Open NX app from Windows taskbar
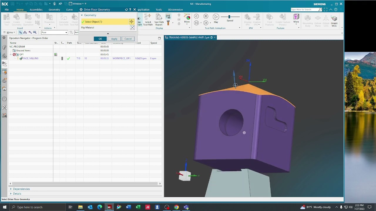 point(109,207)
